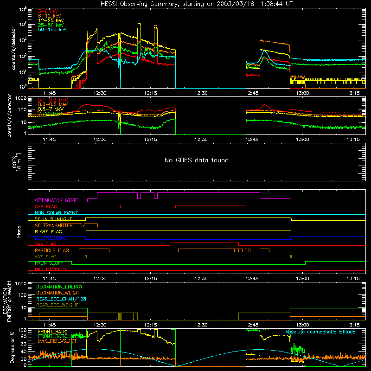This screenshot has height=371, width=371.
Task: Click the REAR_DEC_CHAN/128 legend label
Action: pyautogui.click(x=61, y=299)
